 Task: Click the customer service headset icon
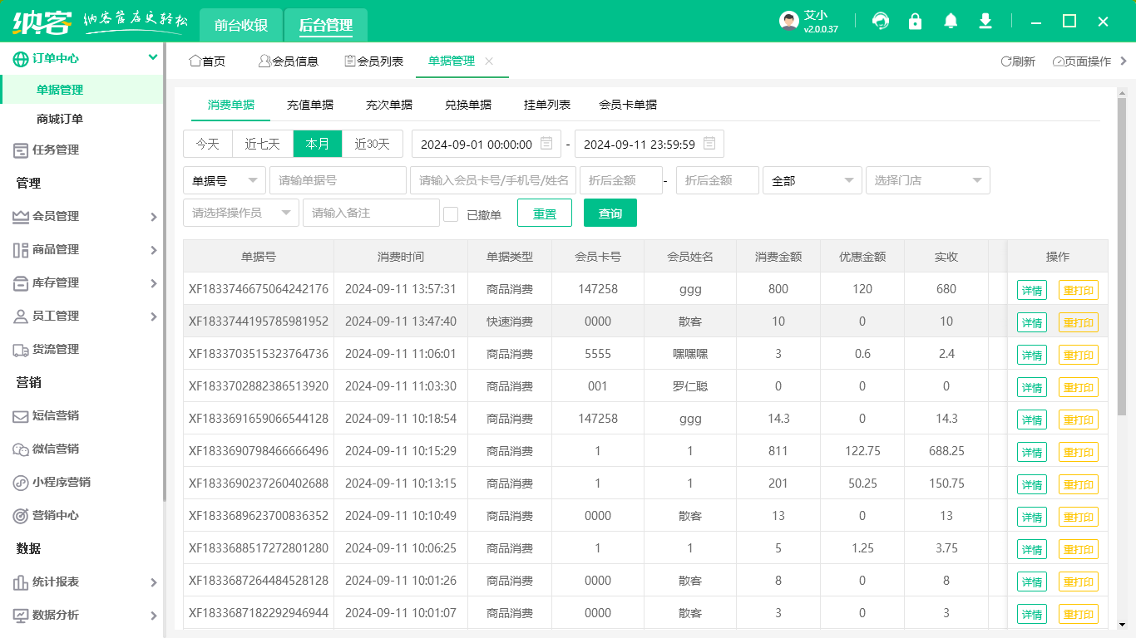880,22
